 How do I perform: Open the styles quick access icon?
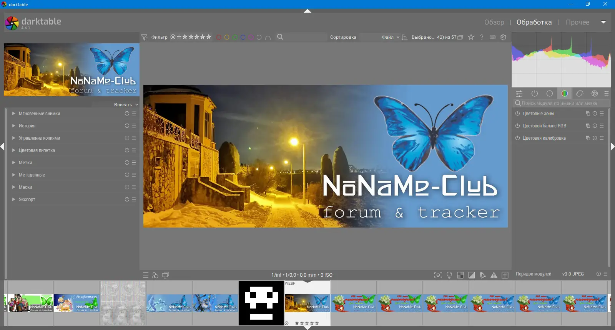tap(155, 275)
